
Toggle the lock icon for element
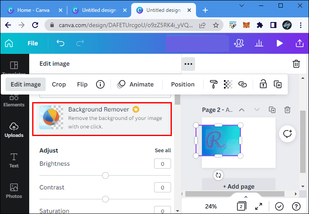(x=263, y=84)
